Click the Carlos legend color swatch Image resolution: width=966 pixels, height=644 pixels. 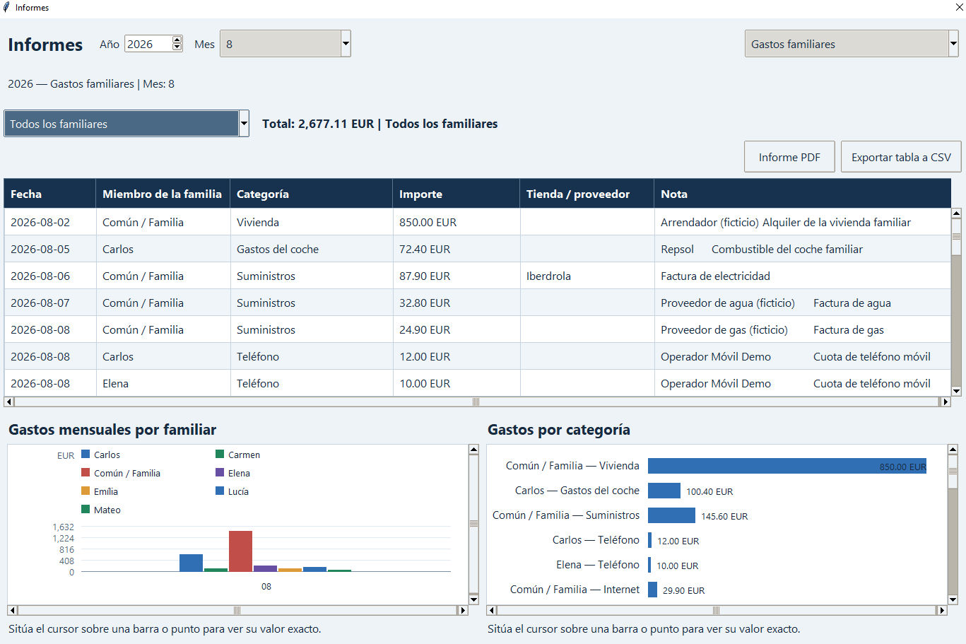pos(86,455)
